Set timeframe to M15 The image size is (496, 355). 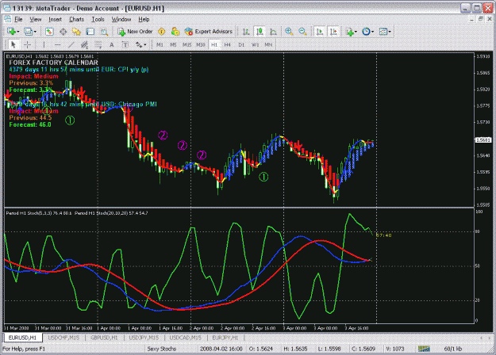point(186,45)
